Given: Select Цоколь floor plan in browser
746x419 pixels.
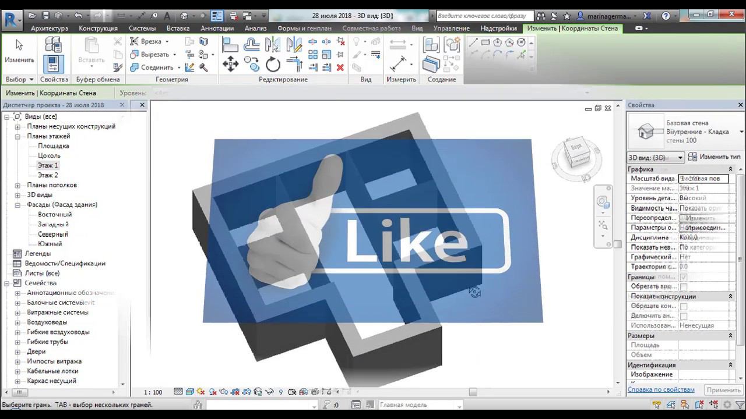Looking at the screenshot, I should tap(49, 156).
